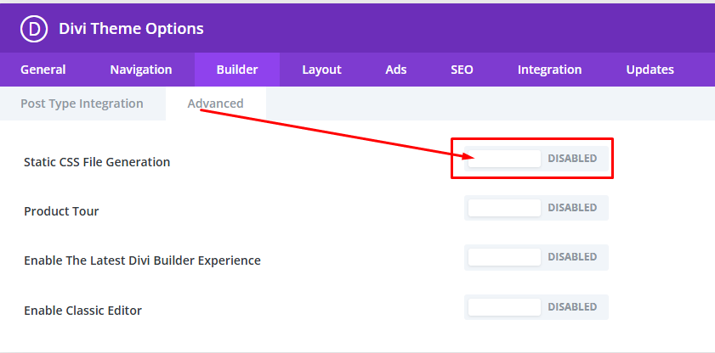The height and width of the screenshot is (353, 715).
Task: Click the Static CSS File Generation label
Action: point(97,162)
